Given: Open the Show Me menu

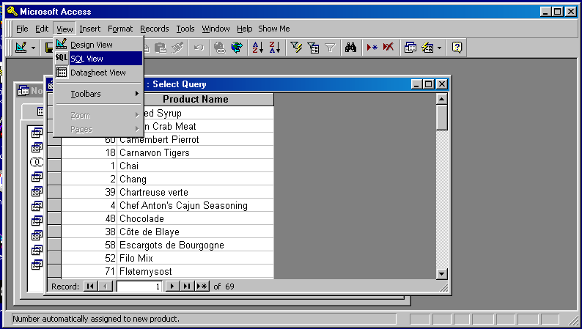Looking at the screenshot, I should point(274,29).
